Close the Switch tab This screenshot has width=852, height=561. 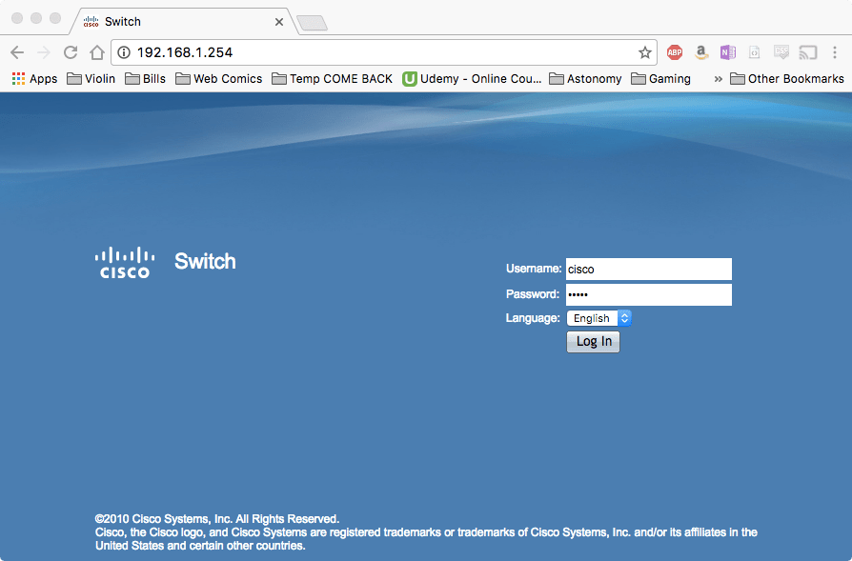pyautogui.click(x=278, y=22)
